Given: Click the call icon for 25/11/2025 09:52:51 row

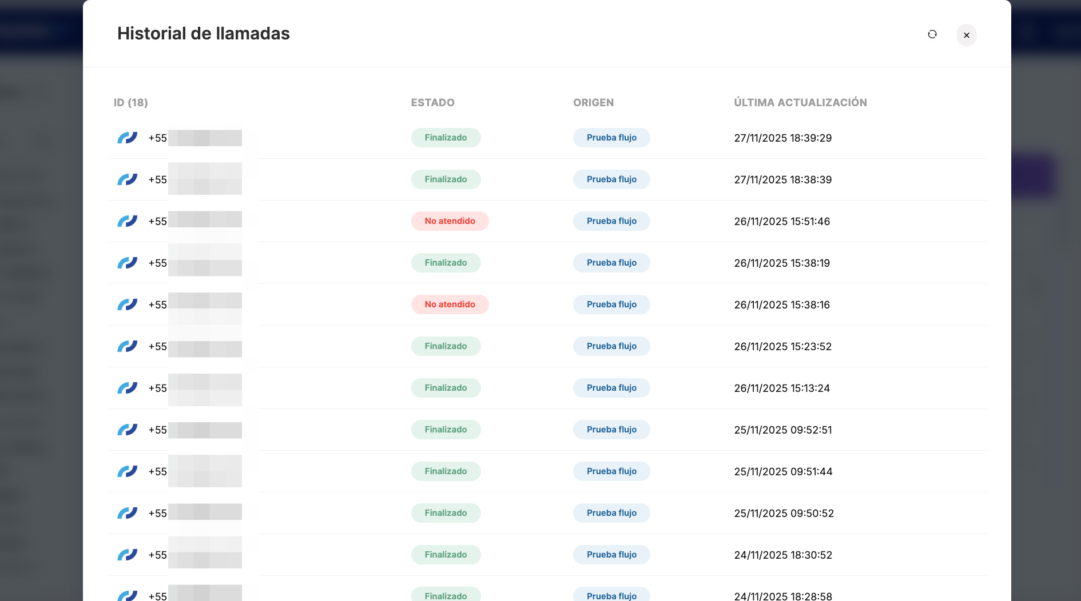Looking at the screenshot, I should click(127, 430).
